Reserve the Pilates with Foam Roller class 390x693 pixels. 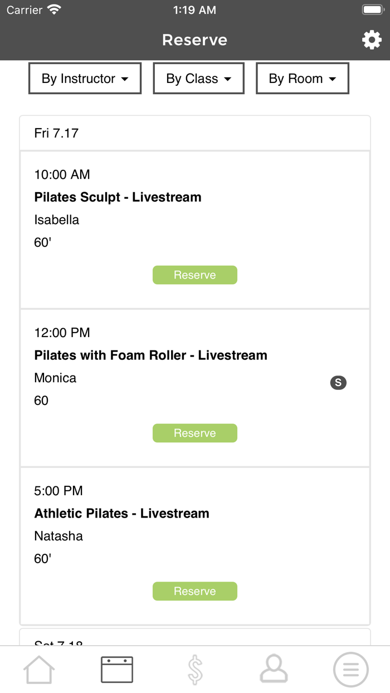(195, 433)
